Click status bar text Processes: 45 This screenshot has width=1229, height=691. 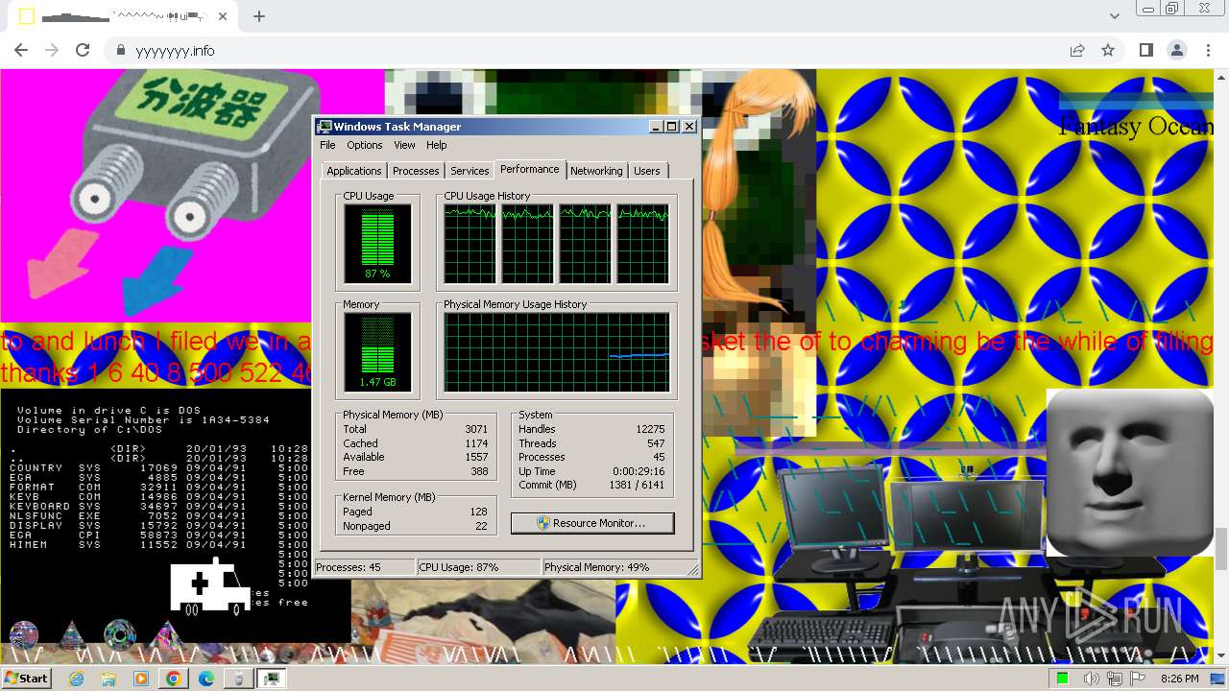(349, 567)
